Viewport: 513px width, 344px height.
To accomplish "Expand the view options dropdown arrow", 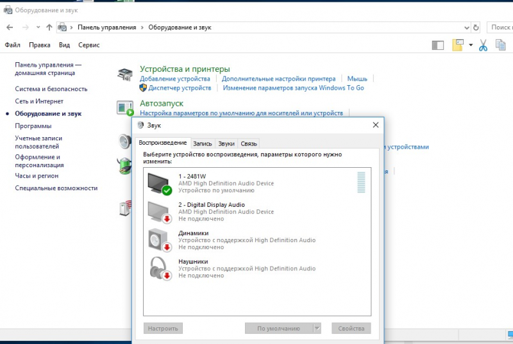I will [x=471, y=45].
